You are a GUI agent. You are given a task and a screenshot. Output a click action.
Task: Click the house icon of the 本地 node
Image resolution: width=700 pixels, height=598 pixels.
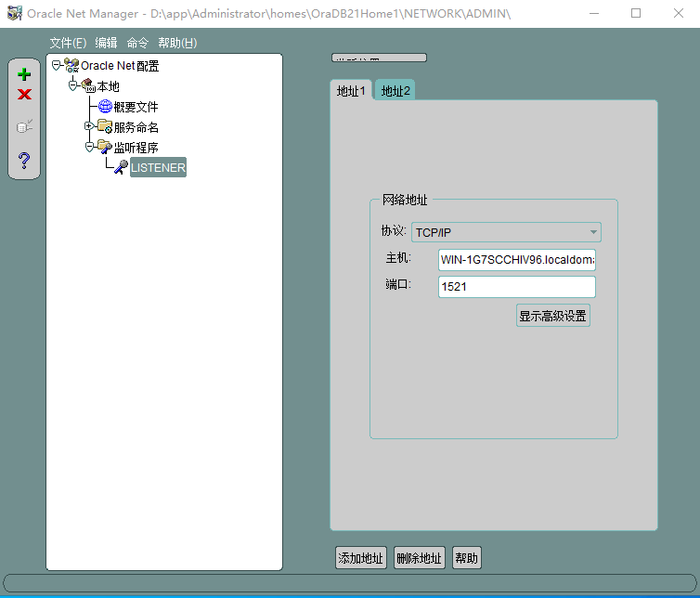88,85
